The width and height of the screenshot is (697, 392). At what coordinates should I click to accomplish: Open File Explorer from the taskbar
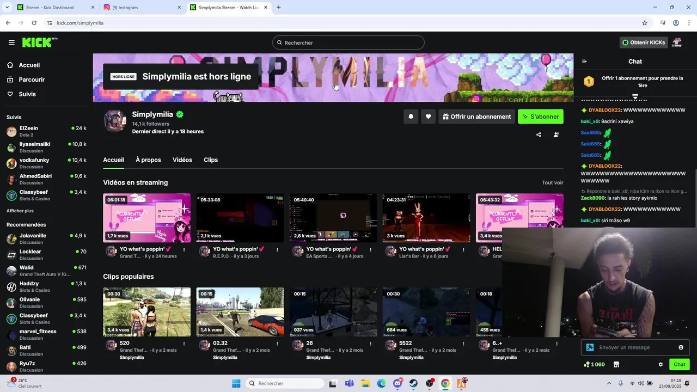pos(365,383)
